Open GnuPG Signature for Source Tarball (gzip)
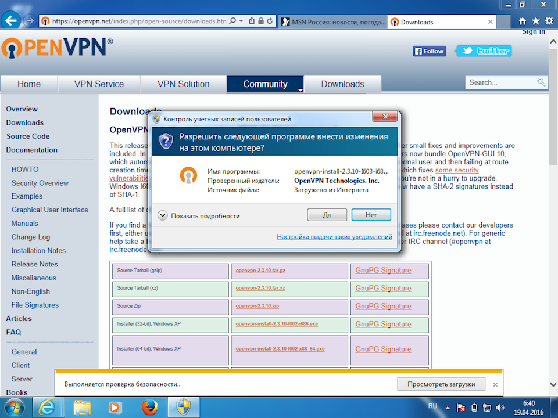The height and width of the screenshot is (418, 558). point(383,270)
